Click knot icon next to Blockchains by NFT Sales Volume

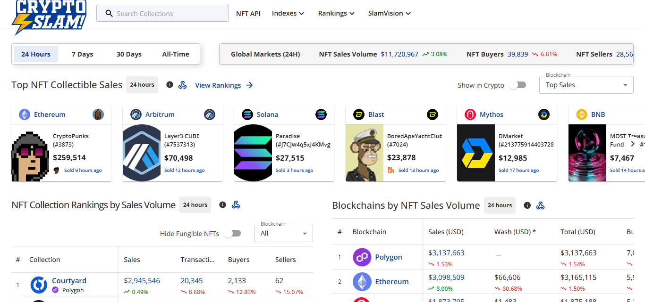point(541,205)
